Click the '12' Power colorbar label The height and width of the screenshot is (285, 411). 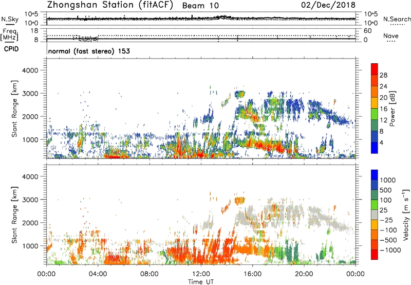383,120
